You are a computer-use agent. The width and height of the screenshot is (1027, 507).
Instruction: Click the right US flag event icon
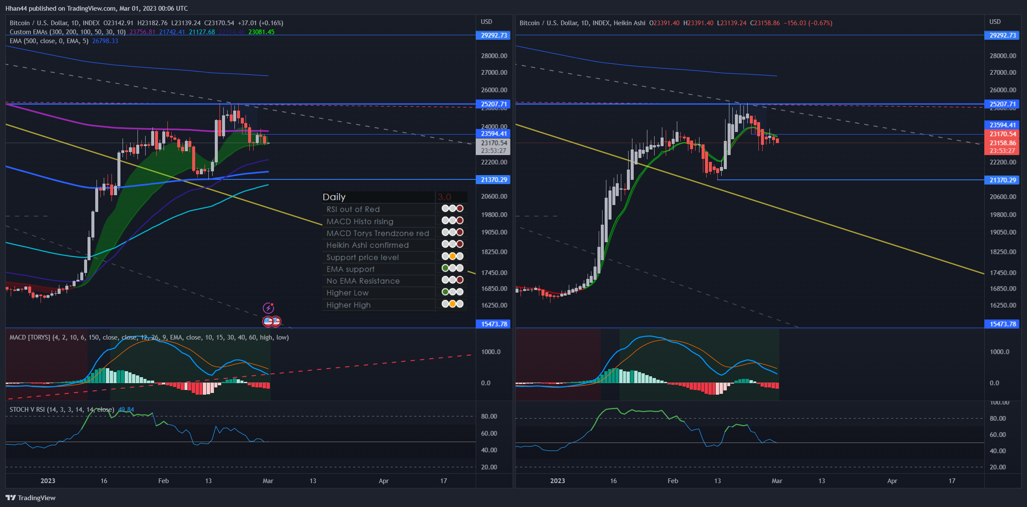276,321
